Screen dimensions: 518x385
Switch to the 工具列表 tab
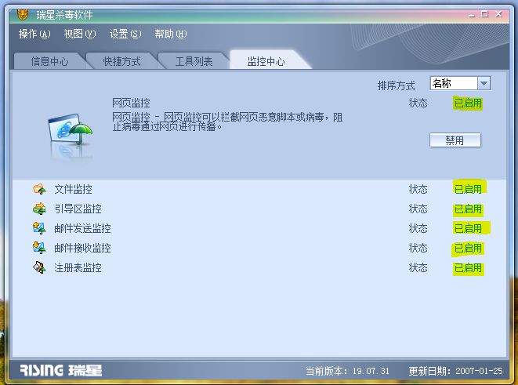click(x=194, y=61)
